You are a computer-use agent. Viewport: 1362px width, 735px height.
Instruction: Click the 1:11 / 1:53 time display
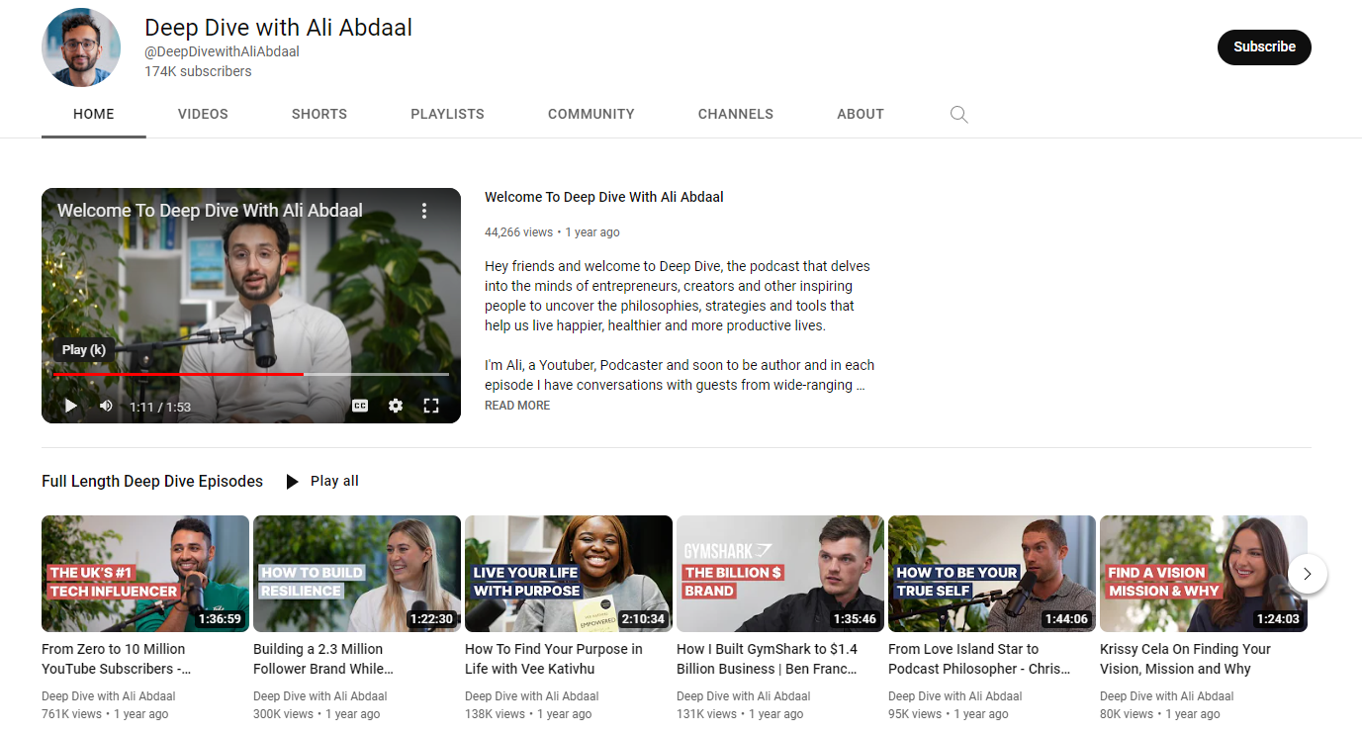tap(160, 407)
